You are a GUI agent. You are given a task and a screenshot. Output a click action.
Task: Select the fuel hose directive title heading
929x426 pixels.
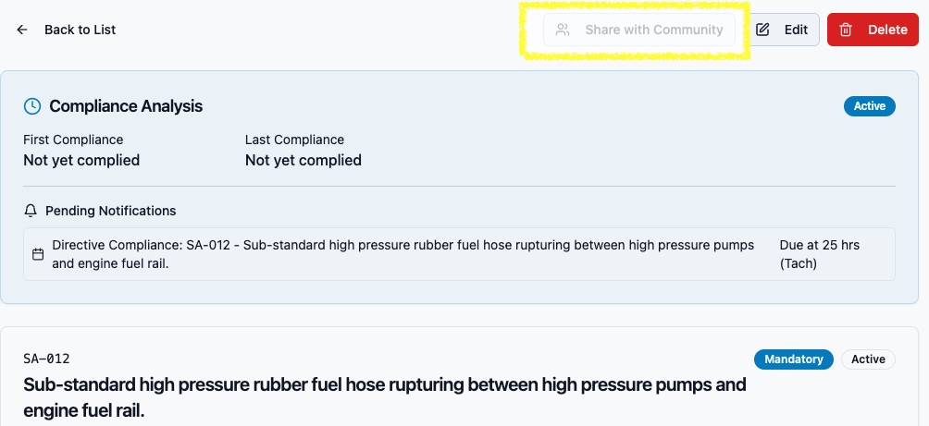pos(384,396)
